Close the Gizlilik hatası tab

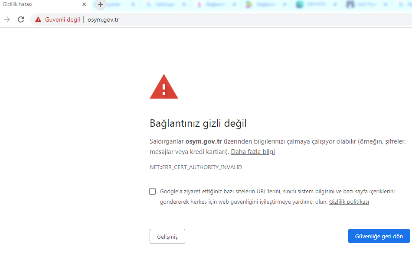84,5
